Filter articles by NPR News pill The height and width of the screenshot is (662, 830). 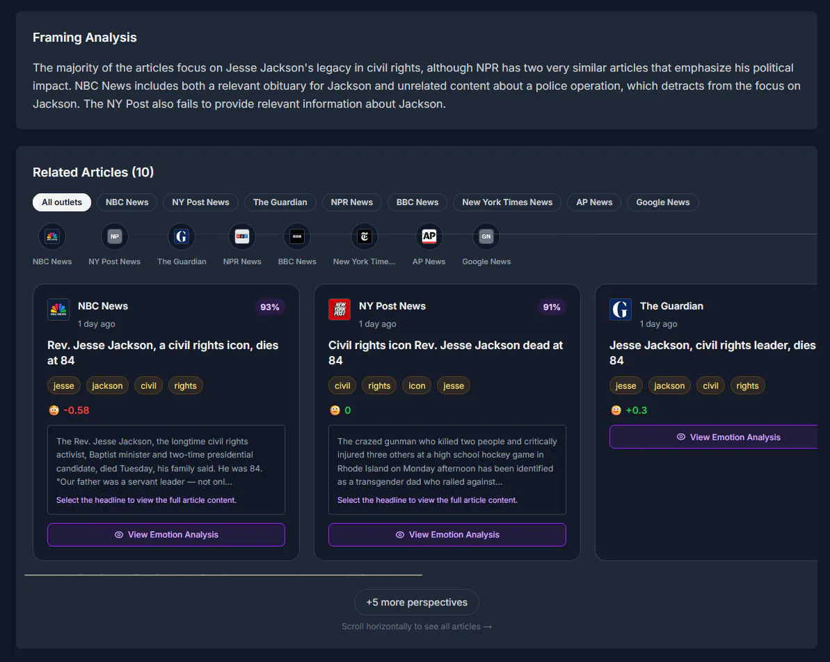(352, 202)
